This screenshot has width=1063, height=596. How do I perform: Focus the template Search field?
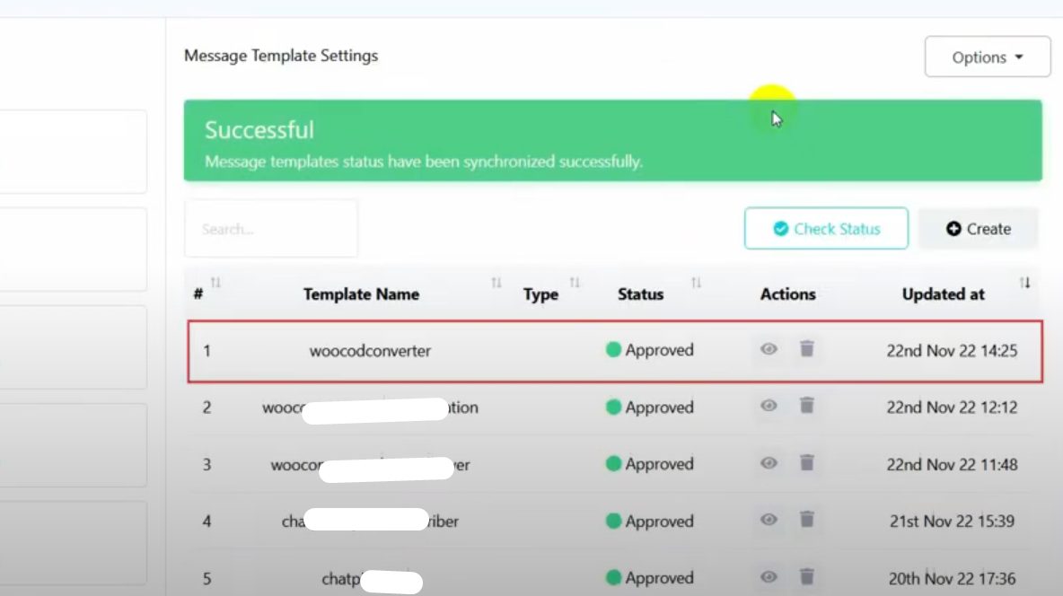(x=270, y=229)
